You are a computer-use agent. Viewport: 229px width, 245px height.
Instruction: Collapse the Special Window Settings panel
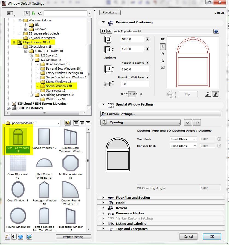point(103,104)
